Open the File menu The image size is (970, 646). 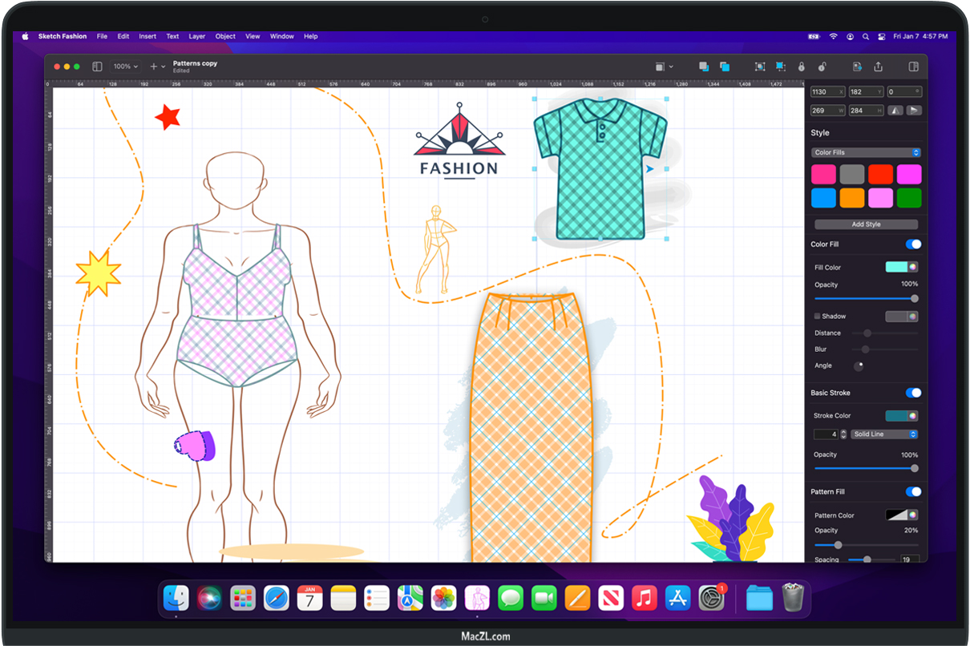coord(102,36)
